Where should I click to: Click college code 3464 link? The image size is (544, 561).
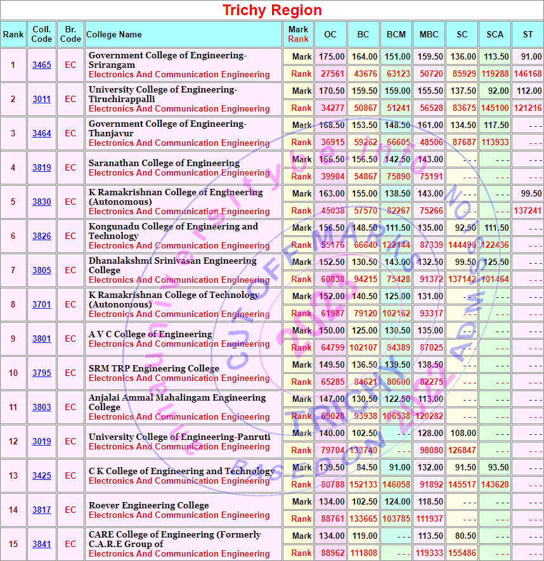42,134
